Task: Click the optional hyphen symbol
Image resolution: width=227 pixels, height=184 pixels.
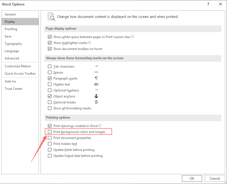Action: pos(96,90)
